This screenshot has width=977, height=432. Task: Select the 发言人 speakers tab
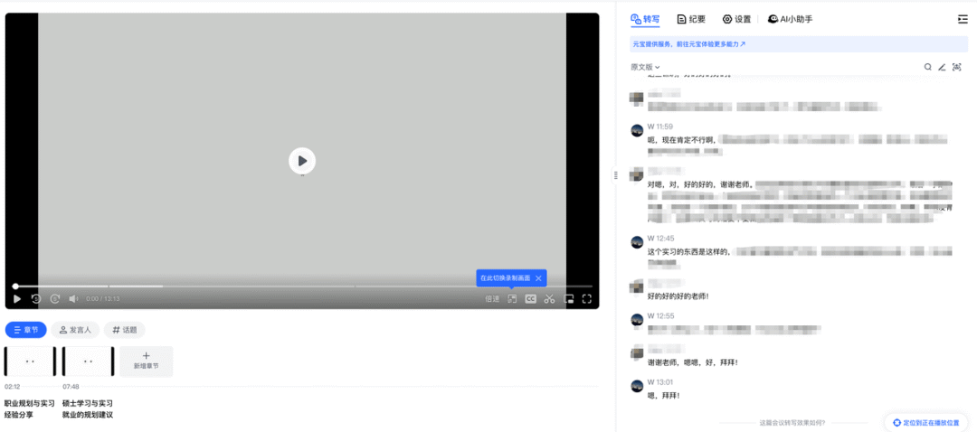[75, 330]
